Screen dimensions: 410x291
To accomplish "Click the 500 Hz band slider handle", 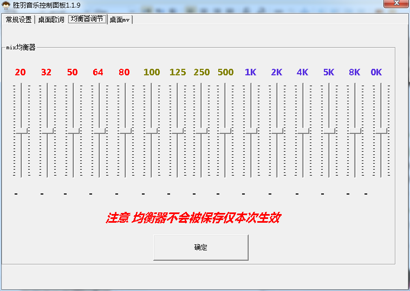I will (x=225, y=131).
